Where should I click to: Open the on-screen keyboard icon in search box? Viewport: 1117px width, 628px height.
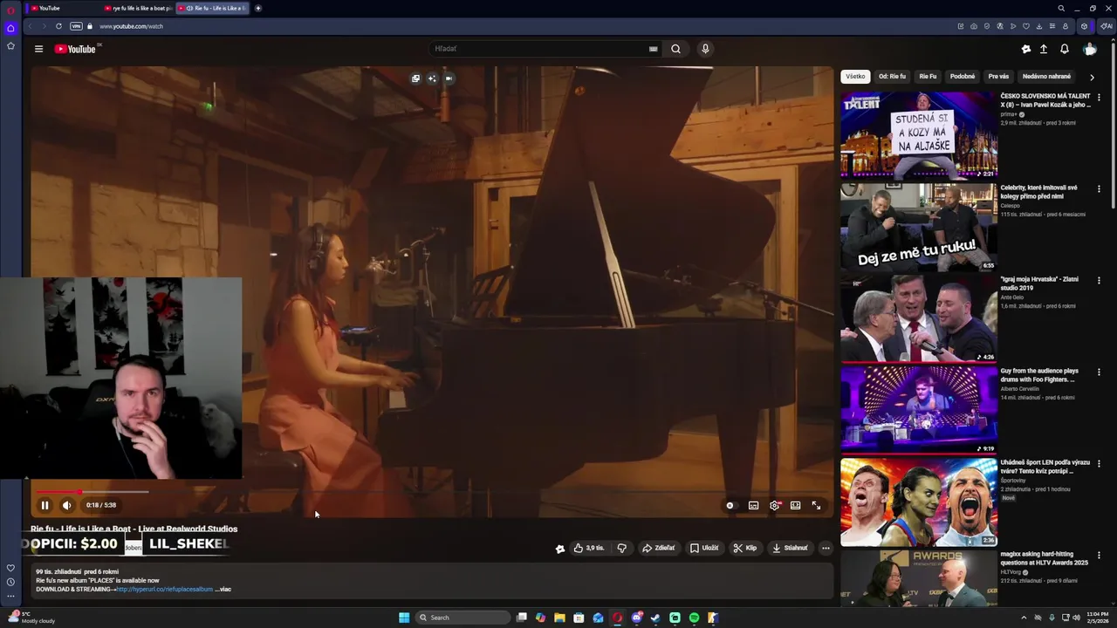[653, 49]
